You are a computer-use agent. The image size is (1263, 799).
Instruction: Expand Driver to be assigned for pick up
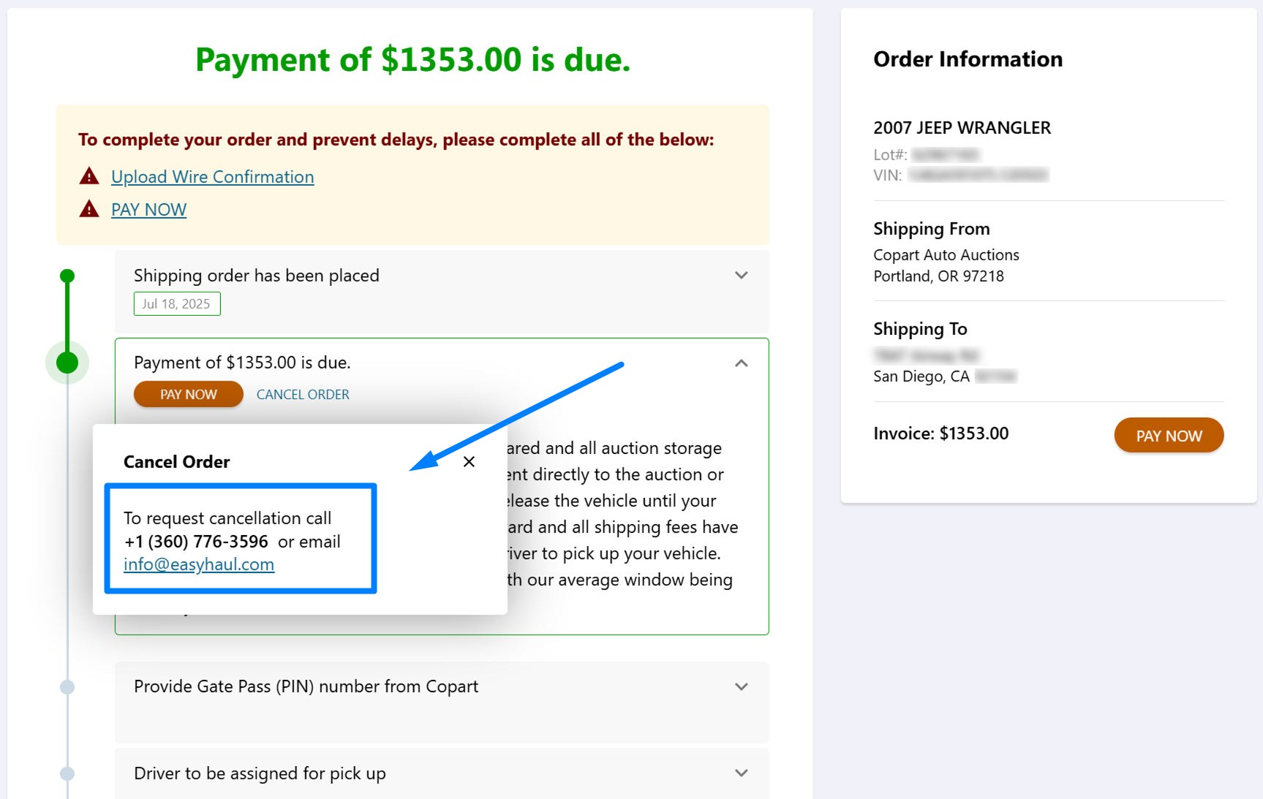coord(741,773)
